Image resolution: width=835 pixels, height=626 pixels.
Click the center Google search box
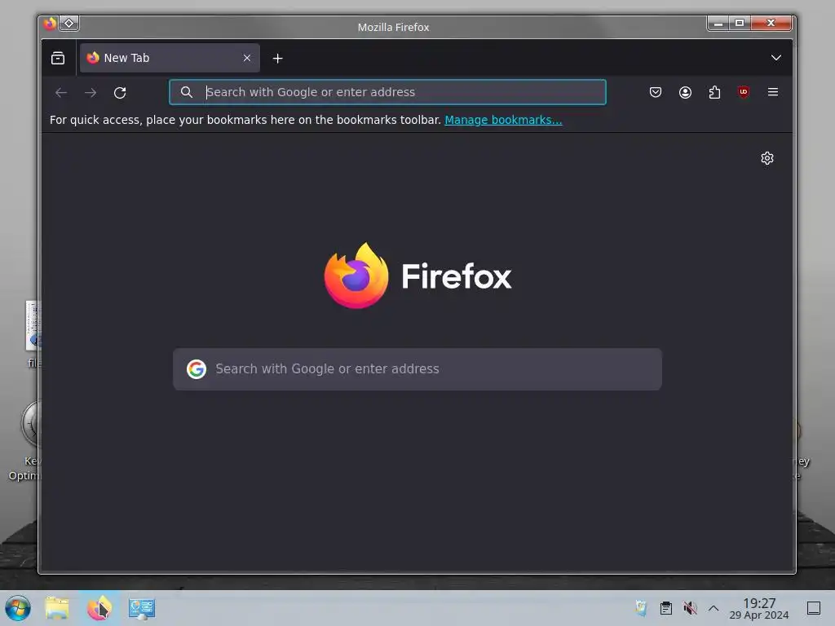point(417,369)
